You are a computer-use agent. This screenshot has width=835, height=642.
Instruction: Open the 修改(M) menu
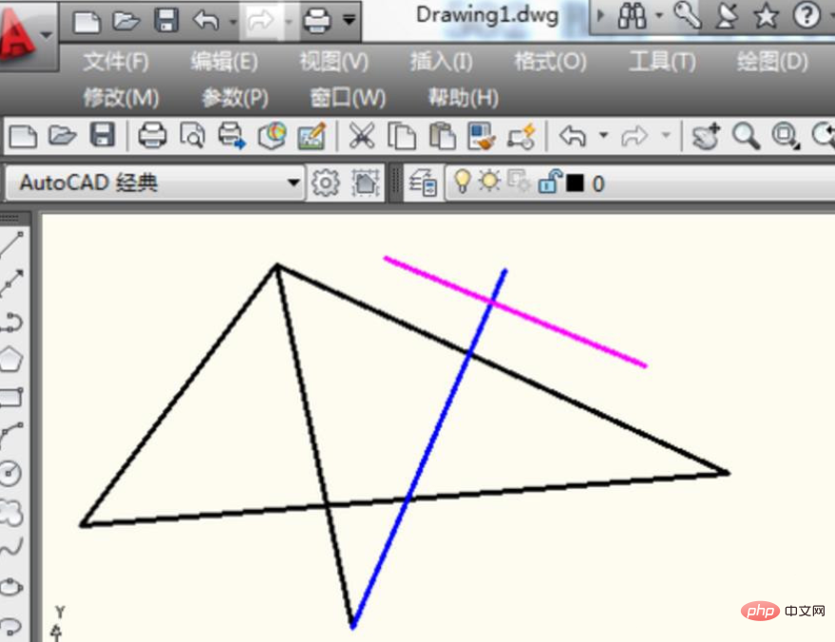122,98
